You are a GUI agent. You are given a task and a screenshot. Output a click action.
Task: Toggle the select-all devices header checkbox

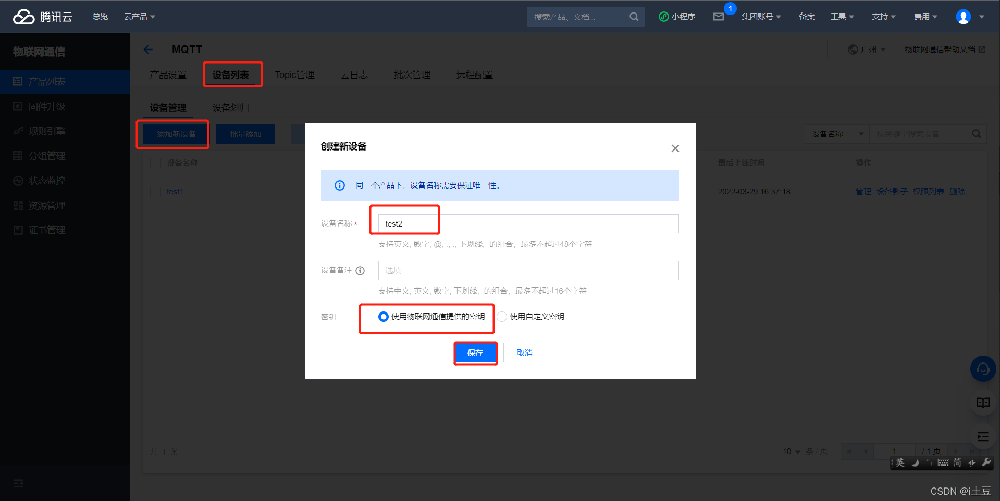[x=155, y=163]
